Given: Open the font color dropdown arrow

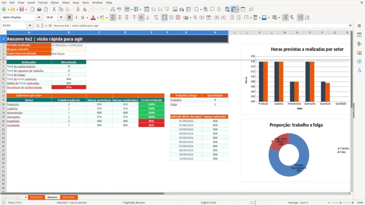Looking at the screenshot, I should point(98,18).
